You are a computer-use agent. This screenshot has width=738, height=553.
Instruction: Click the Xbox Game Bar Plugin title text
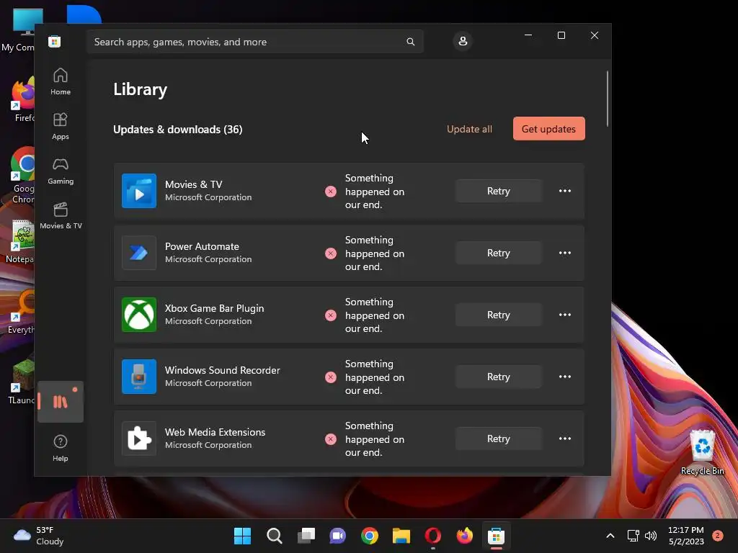click(214, 308)
